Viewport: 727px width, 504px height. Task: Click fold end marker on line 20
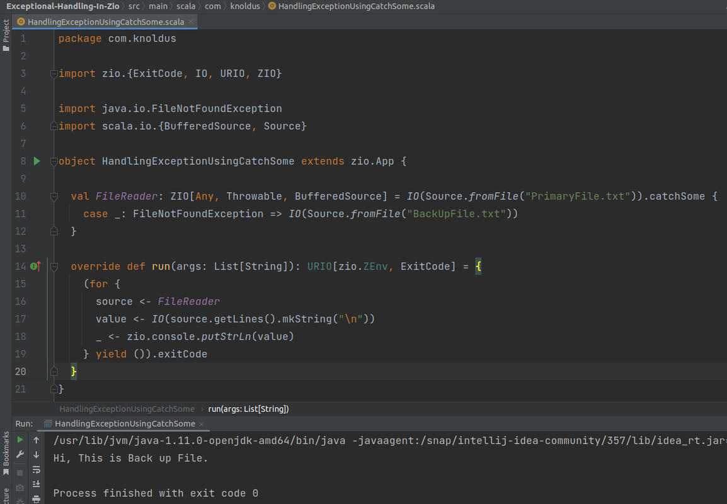[54, 372]
